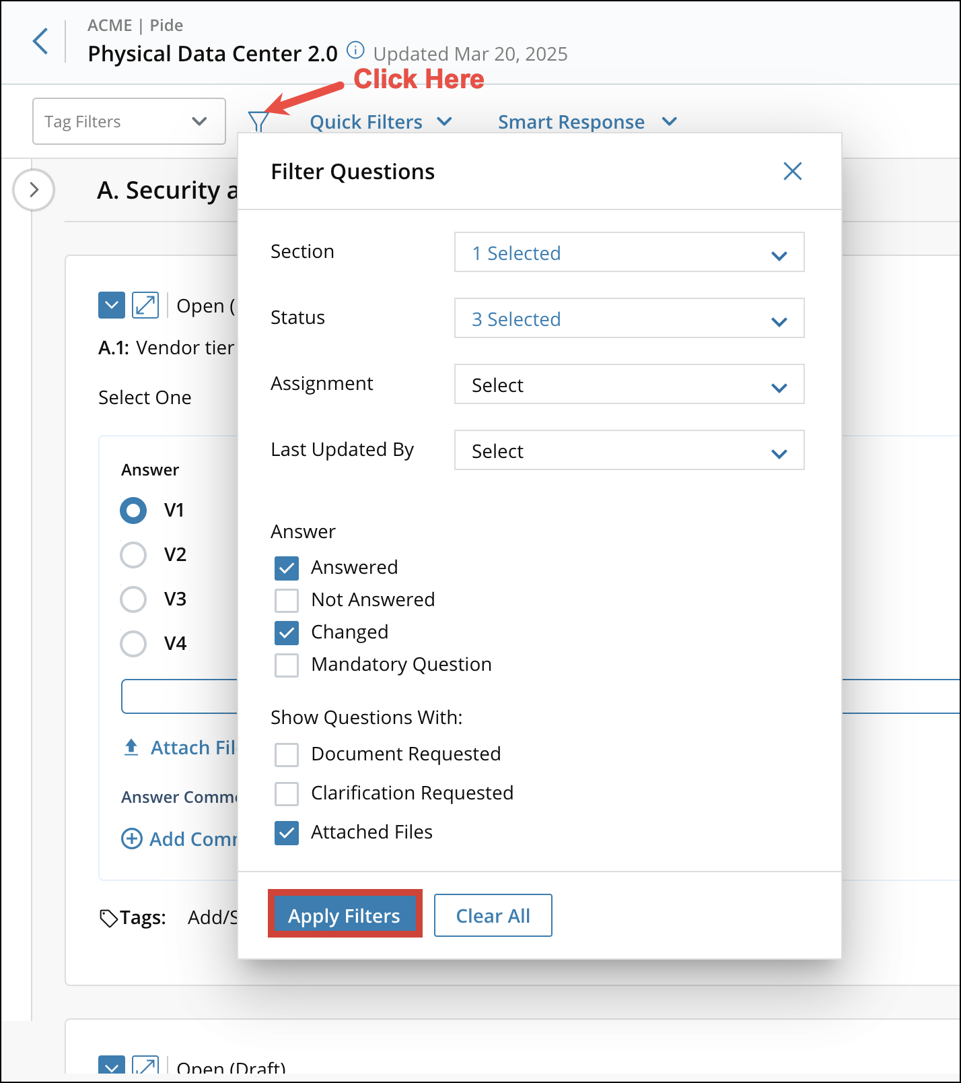The width and height of the screenshot is (961, 1083).
Task: Open the funnel filter icon
Action: [258, 121]
